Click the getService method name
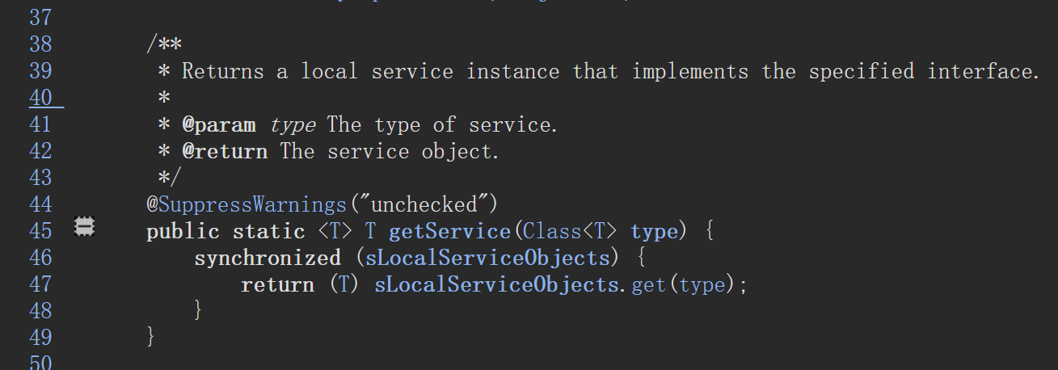Image resolution: width=1058 pixels, height=370 pixels. tap(449, 232)
